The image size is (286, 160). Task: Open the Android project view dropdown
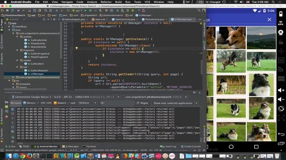[15, 19]
